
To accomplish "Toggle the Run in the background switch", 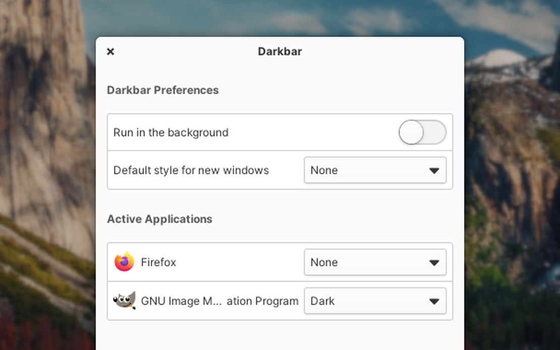I will tap(422, 132).
